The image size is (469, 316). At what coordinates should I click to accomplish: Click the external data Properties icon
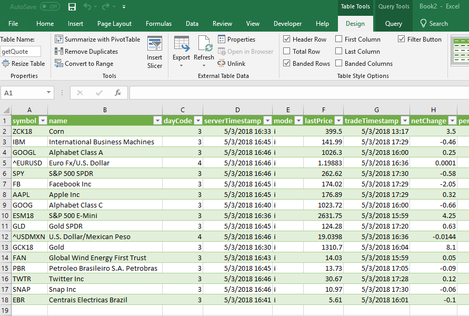click(222, 39)
